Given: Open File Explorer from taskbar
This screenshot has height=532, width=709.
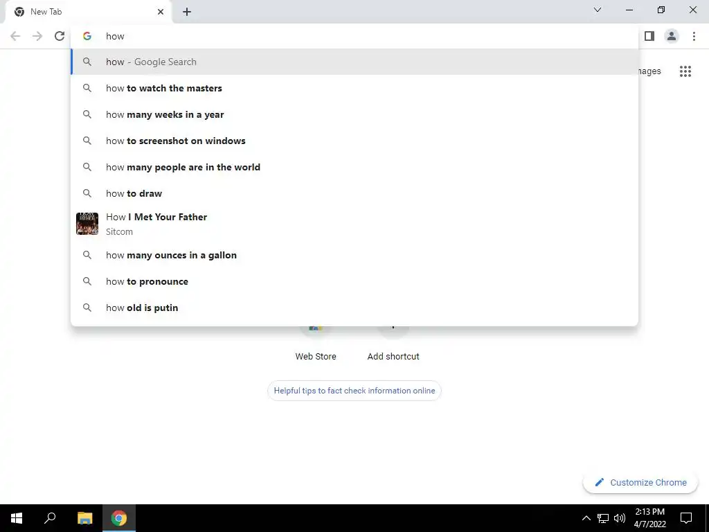Looking at the screenshot, I should click(84, 518).
